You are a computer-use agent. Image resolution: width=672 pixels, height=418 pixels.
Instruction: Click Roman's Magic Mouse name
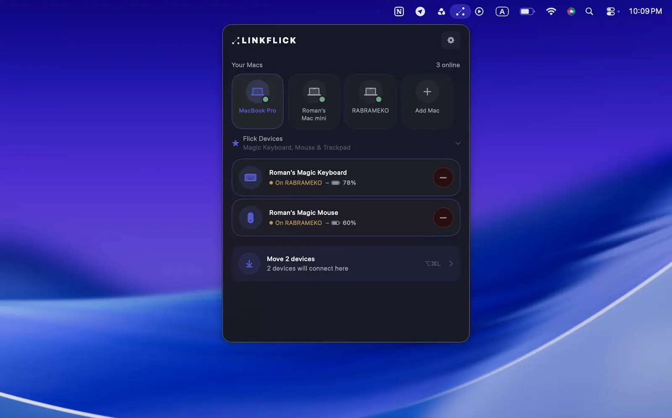[x=304, y=213]
